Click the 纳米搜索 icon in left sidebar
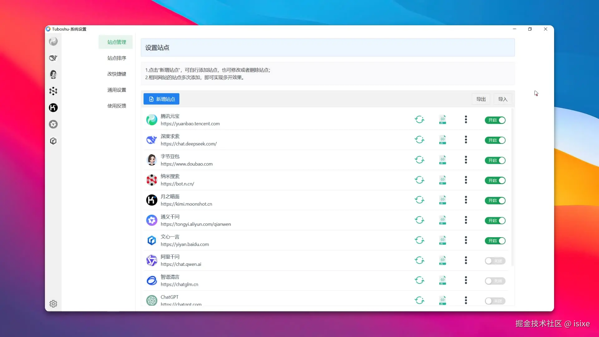 (x=53, y=91)
